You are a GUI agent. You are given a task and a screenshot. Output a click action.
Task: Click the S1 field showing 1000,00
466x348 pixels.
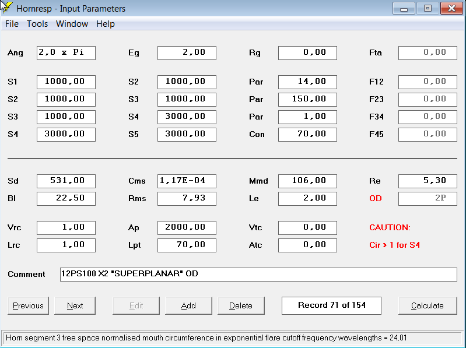pyautogui.click(x=66, y=82)
